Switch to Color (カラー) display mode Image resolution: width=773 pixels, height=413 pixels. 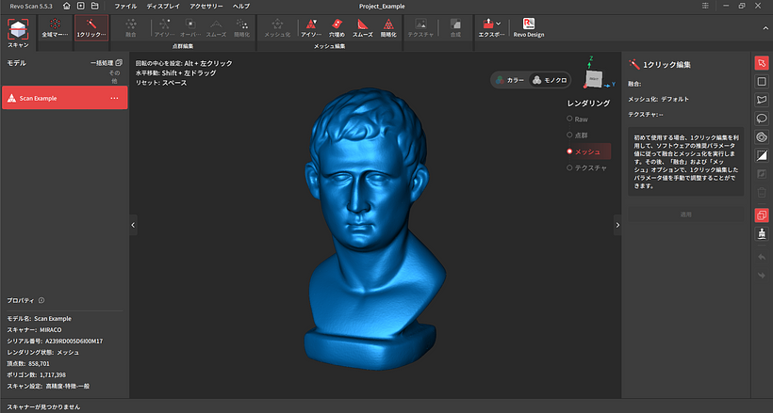coord(510,80)
